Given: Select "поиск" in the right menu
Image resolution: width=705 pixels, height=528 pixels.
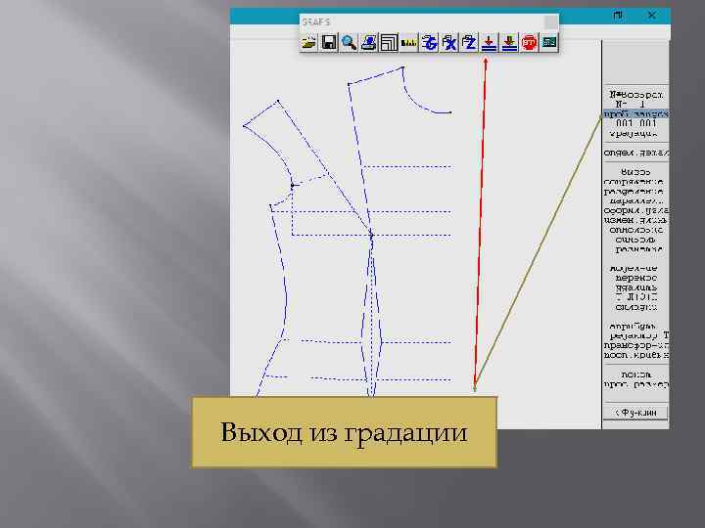Looking at the screenshot, I should (x=635, y=374).
